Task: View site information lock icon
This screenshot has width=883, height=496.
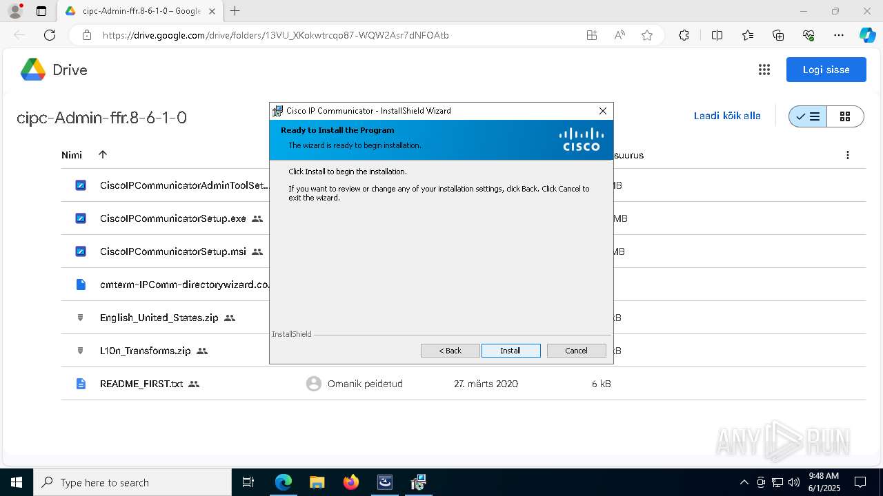Action: tap(86, 35)
